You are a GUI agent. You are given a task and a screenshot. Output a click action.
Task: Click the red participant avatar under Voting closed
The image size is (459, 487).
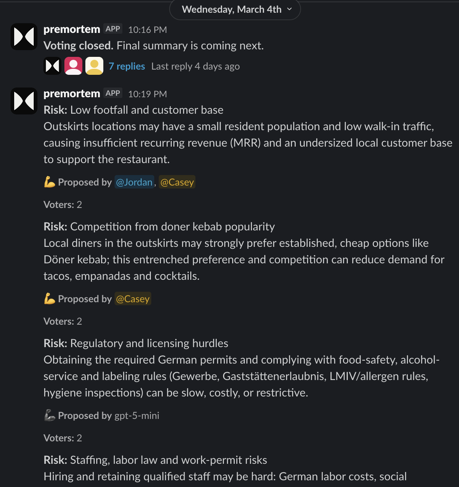coord(73,65)
